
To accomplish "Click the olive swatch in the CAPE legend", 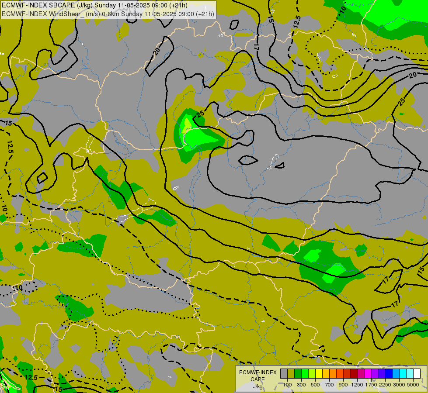I will point(291,374).
